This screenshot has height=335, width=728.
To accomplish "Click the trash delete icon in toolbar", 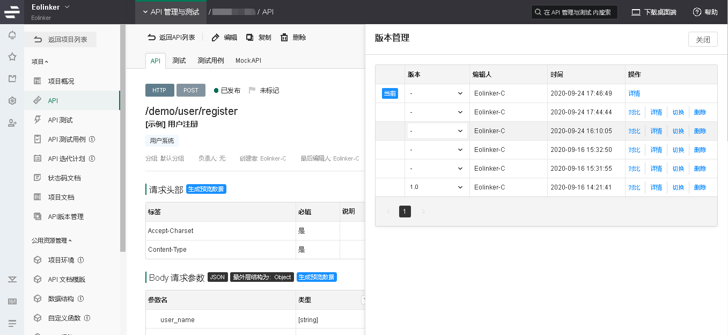I will tap(284, 38).
